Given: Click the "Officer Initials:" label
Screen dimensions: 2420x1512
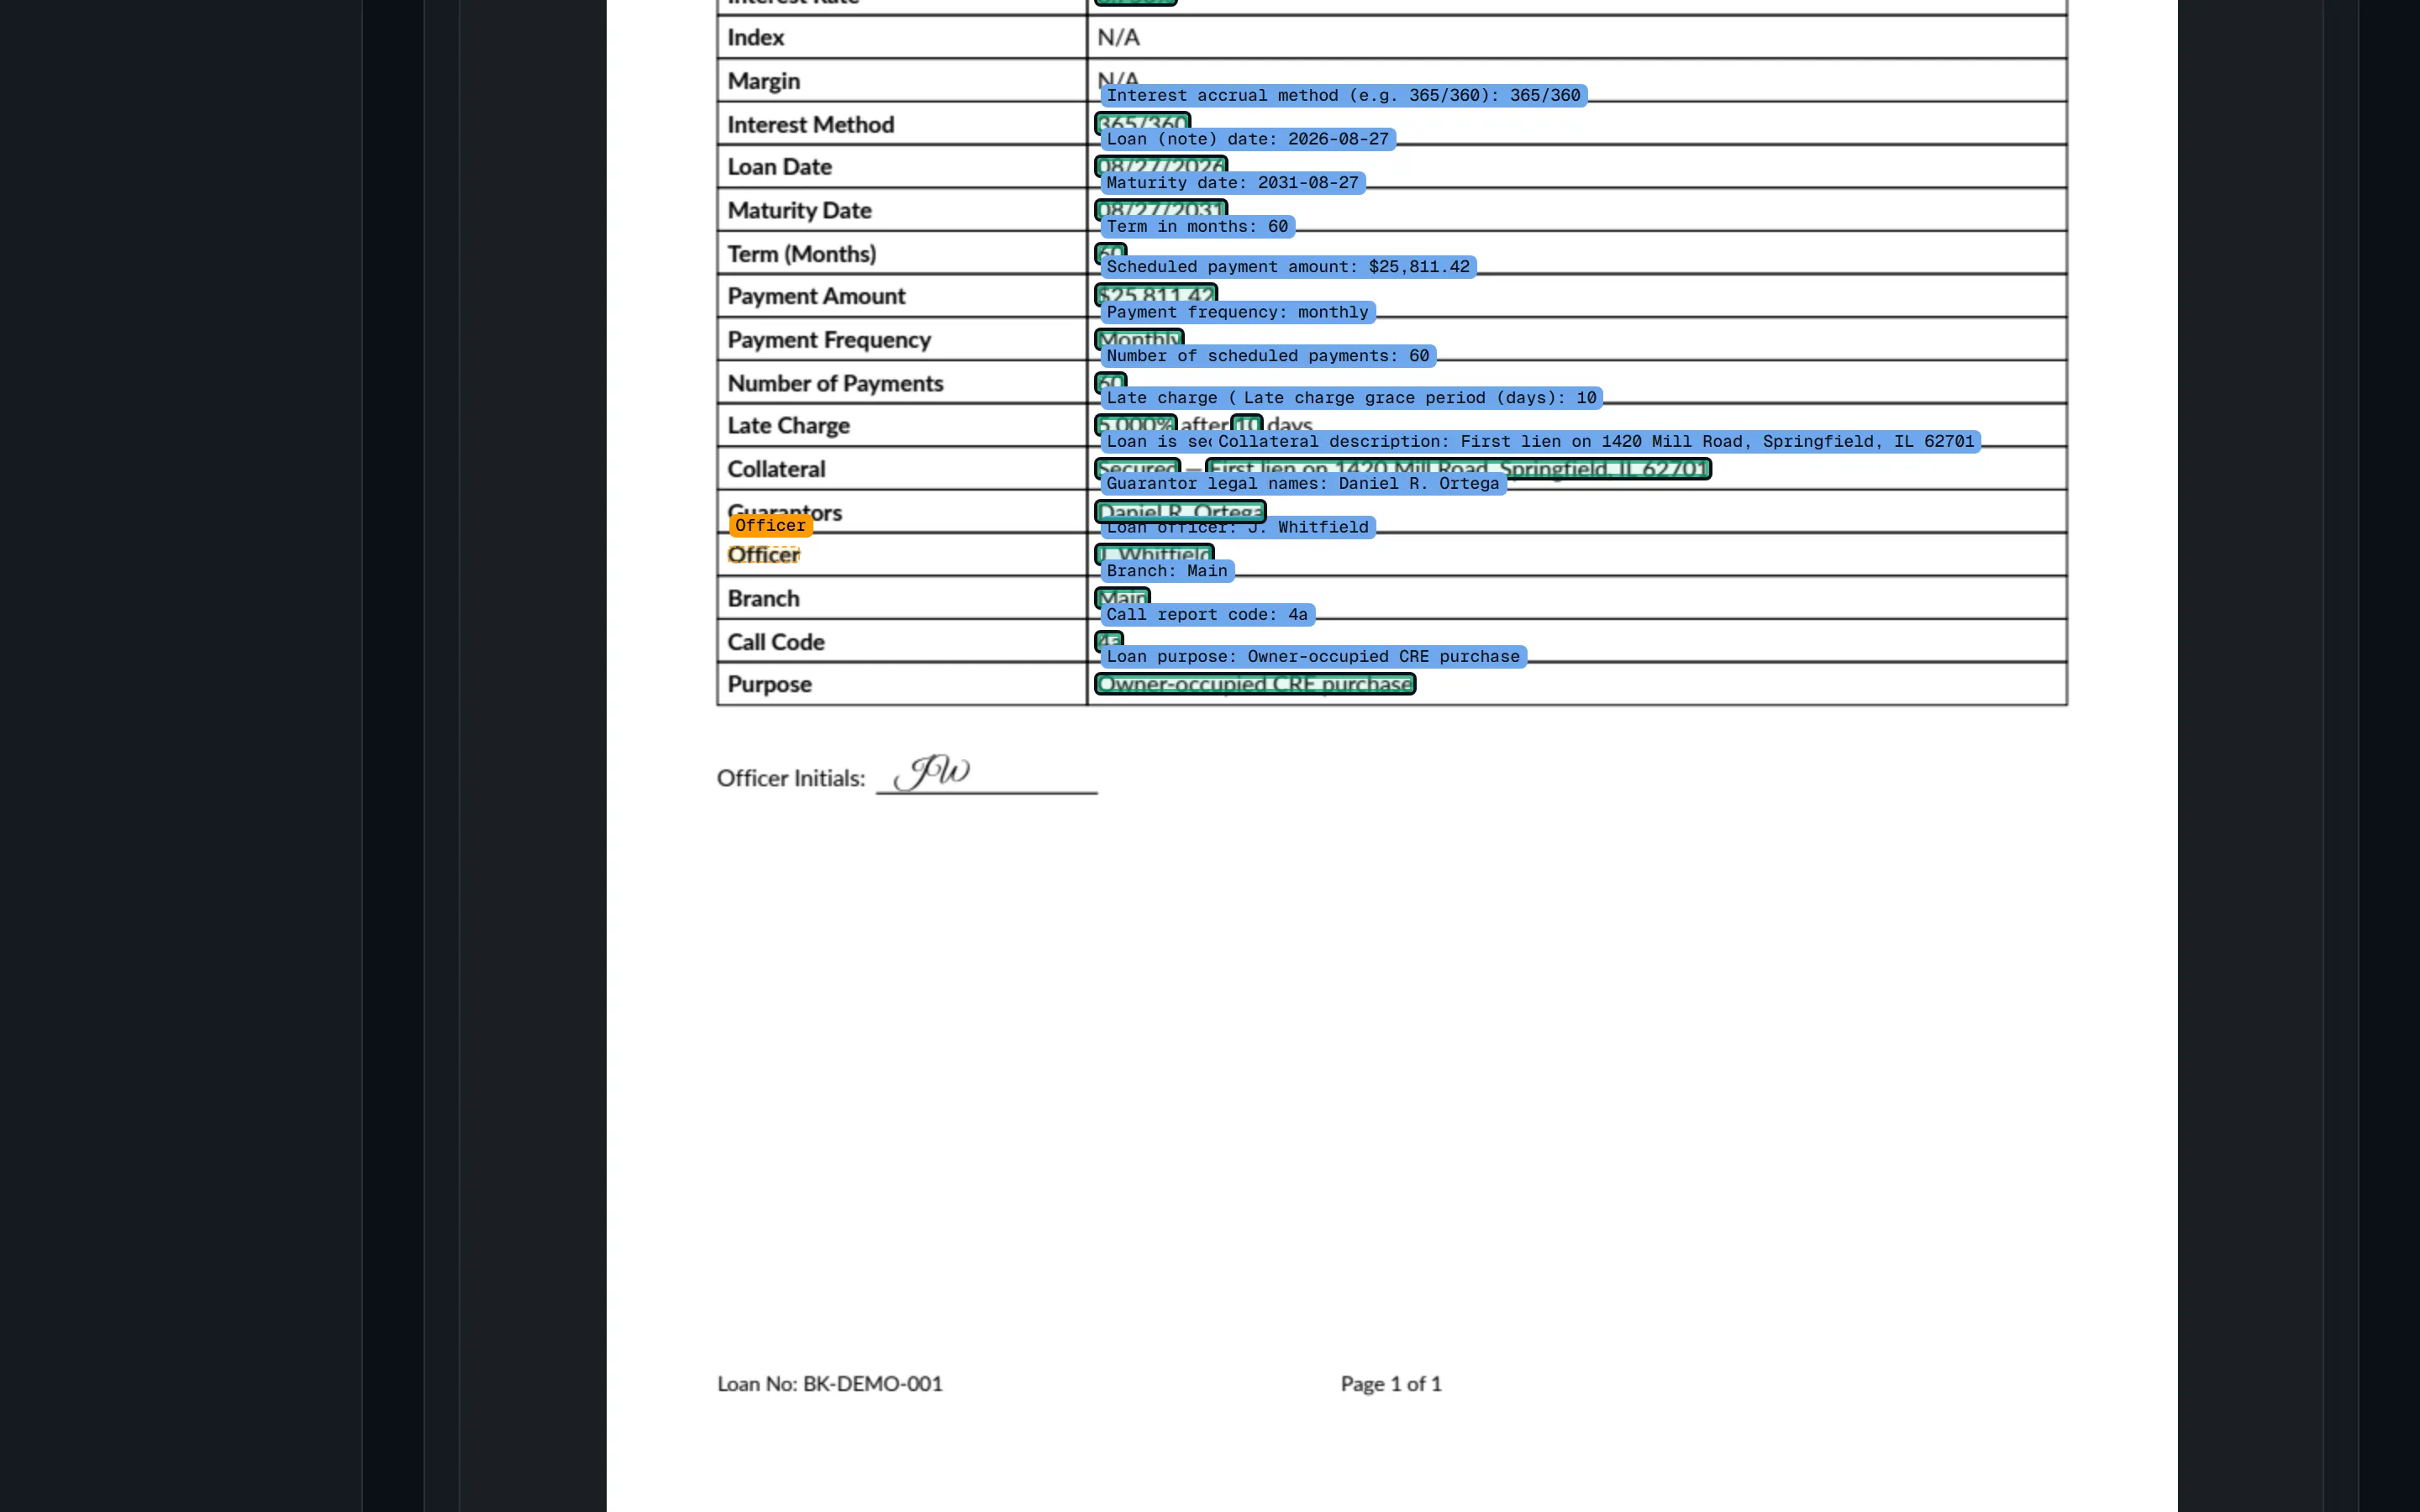Looking at the screenshot, I should [x=790, y=778].
